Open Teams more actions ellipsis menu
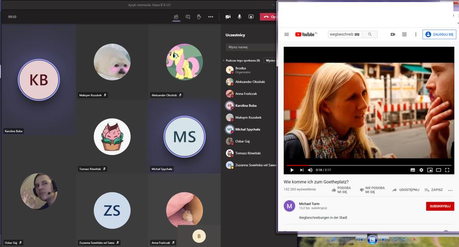Image resolution: width=459 pixels, height=247 pixels. [210, 17]
